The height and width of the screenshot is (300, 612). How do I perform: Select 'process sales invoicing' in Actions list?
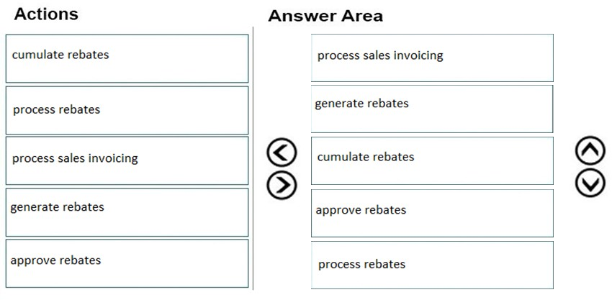coord(127,160)
